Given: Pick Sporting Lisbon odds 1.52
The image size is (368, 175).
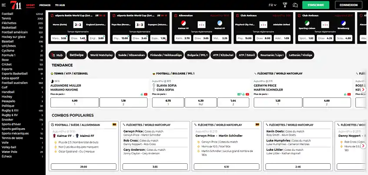Looking at the screenshot, I should [306, 38].
